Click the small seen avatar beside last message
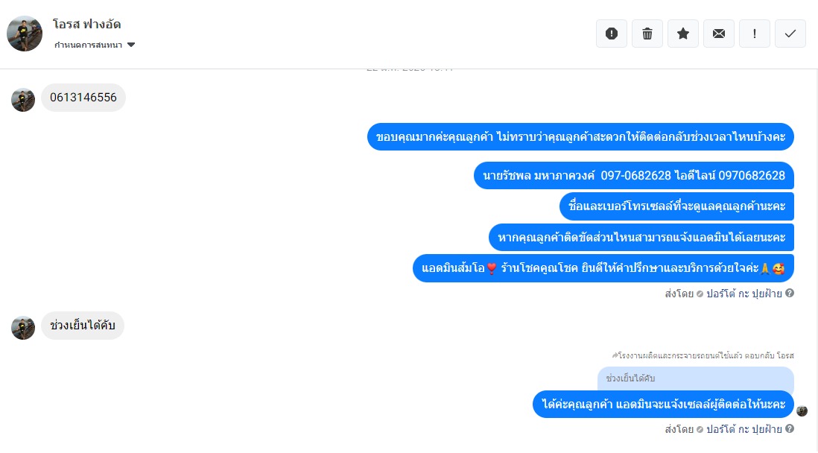This screenshot has width=818, height=453. click(802, 411)
